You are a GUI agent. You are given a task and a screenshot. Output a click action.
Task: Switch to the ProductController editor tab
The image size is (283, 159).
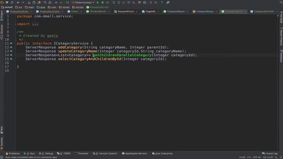point(19,11)
